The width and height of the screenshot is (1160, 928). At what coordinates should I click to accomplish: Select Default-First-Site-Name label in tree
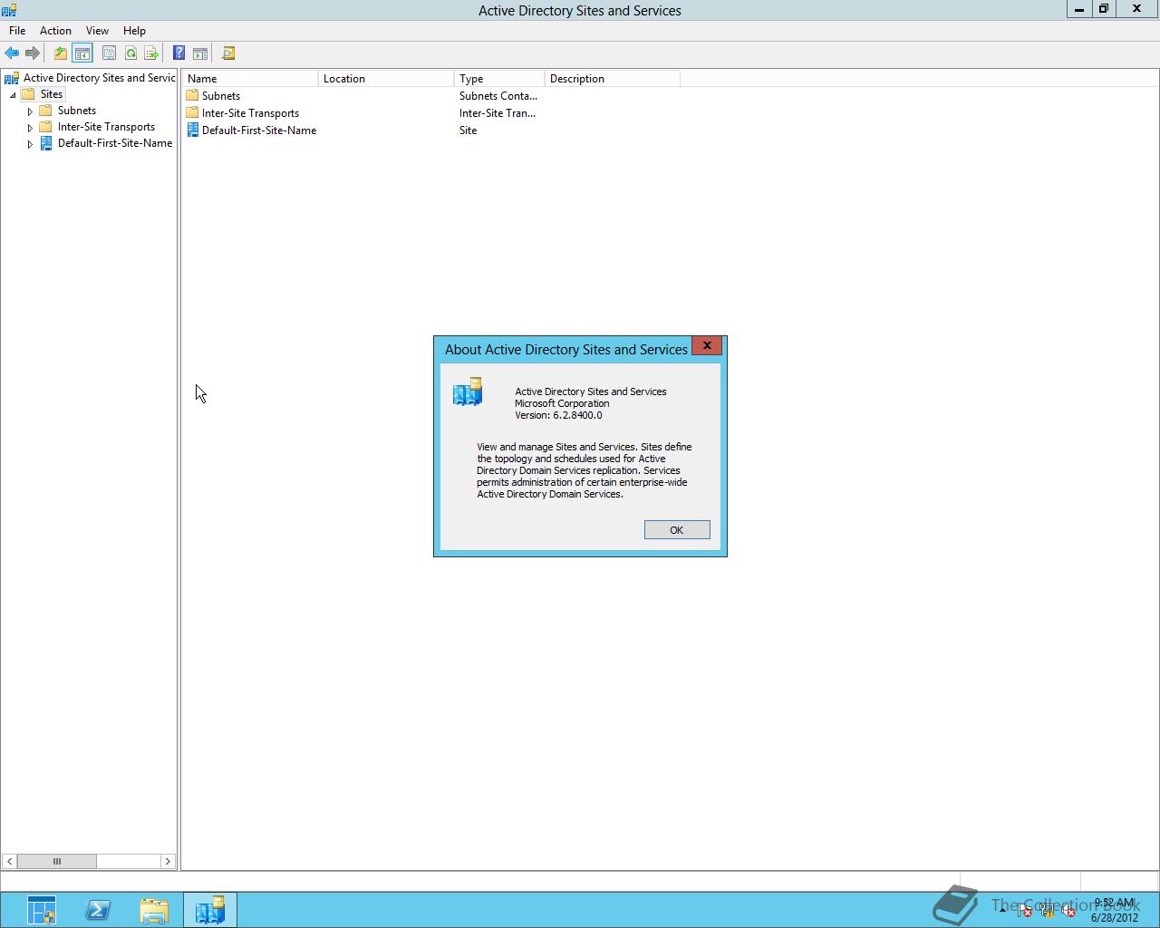click(115, 143)
